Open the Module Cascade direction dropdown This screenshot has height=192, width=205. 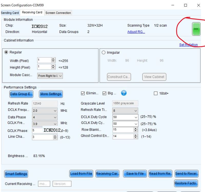50,76
